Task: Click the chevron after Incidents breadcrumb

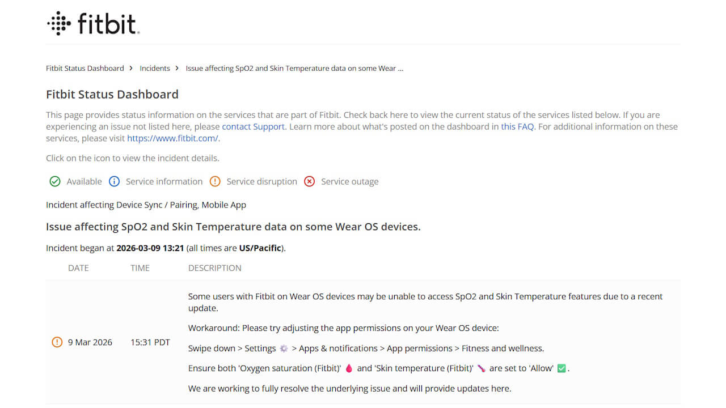Action: tap(178, 69)
